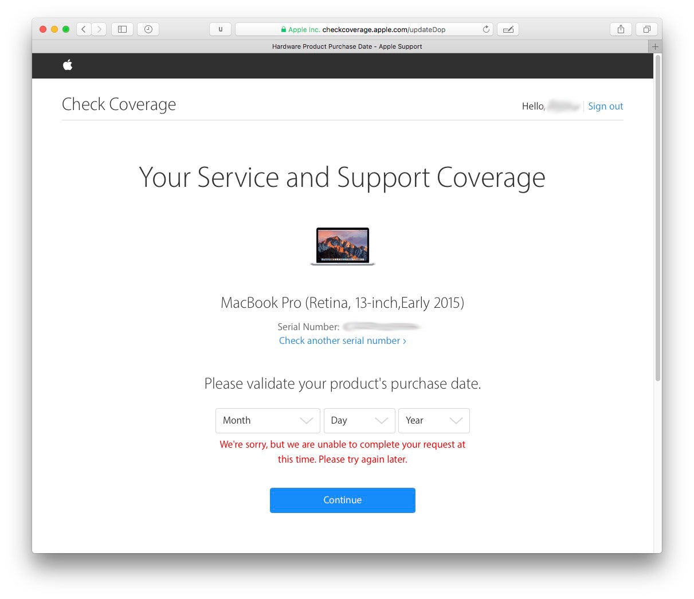694x599 pixels.
Task: Click the MacBook Pro product image
Action: (343, 246)
